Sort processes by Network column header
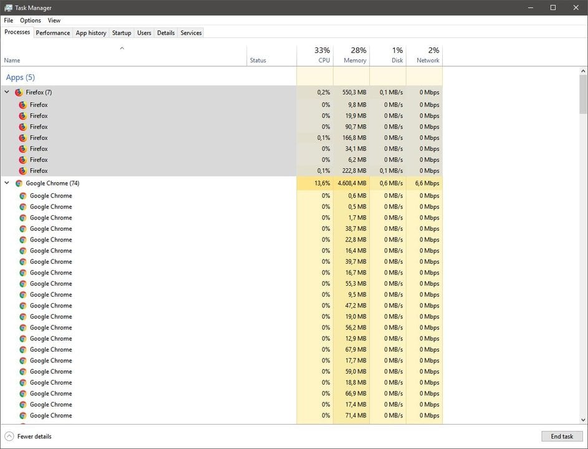 coord(424,56)
